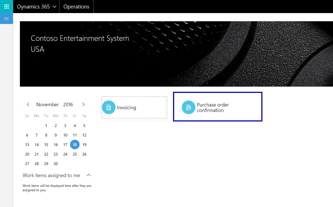Open the Purchase order confirmation workspace icon
The image size is (333, 207).
[x=188, y=107]
